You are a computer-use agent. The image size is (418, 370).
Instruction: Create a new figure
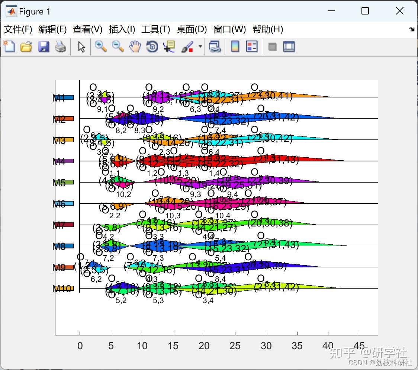click(x=9, y=46)
